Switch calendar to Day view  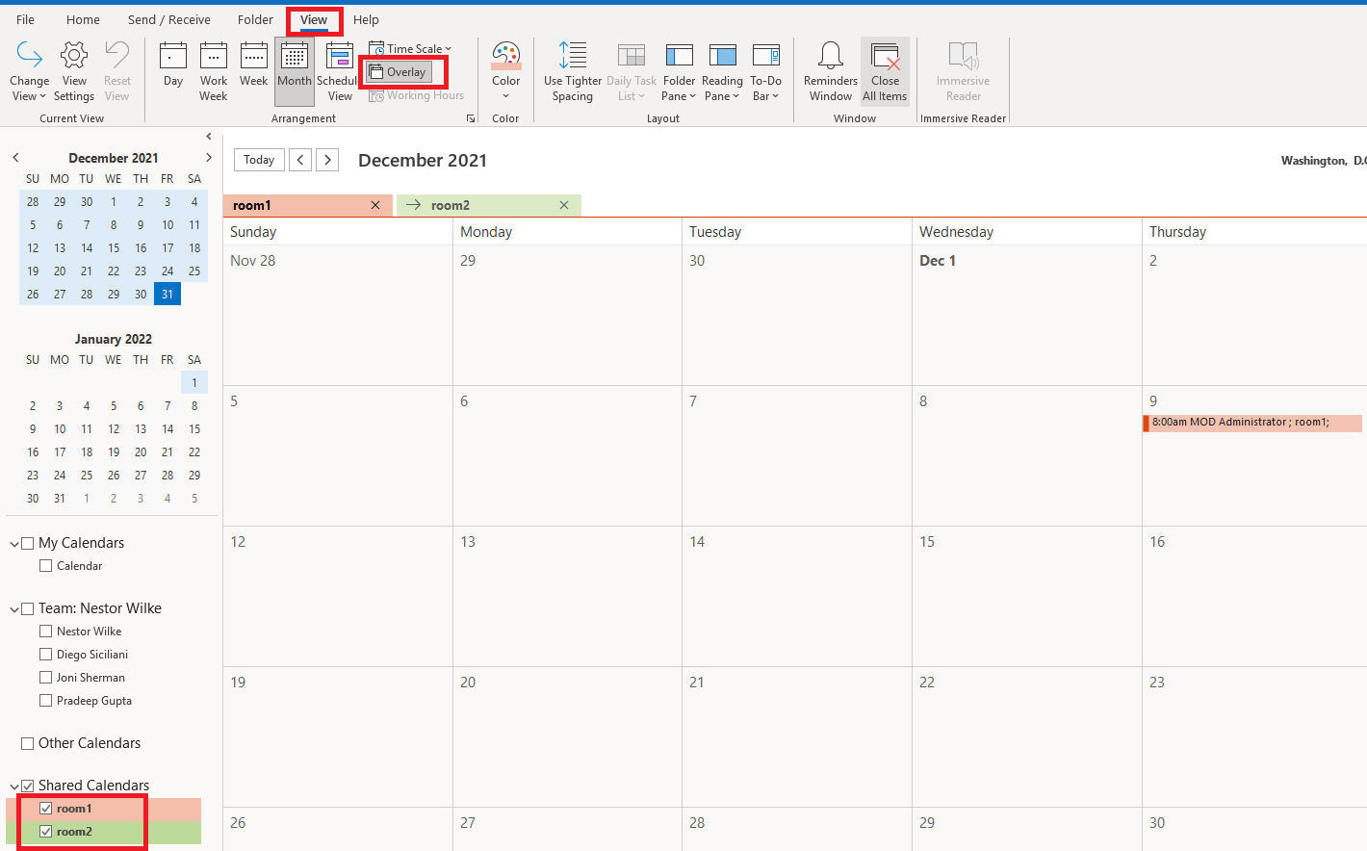[x=172, y=69]
